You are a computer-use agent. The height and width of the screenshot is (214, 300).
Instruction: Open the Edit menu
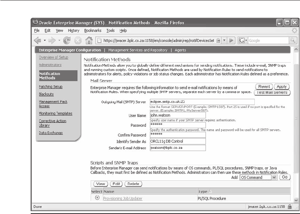(x=47, y=30)
